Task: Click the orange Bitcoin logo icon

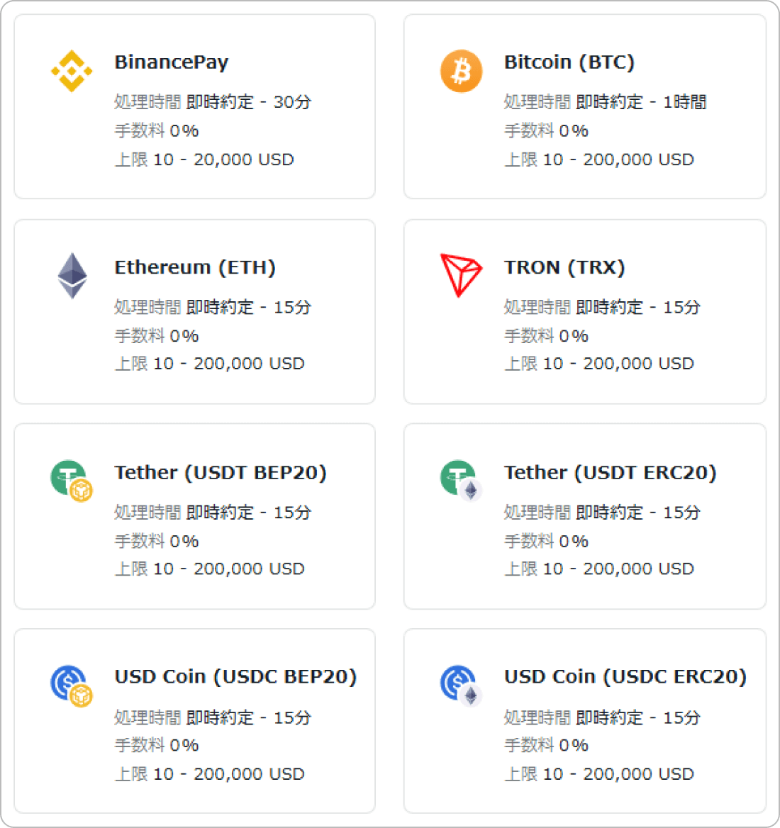Action: tap(461, 71)
